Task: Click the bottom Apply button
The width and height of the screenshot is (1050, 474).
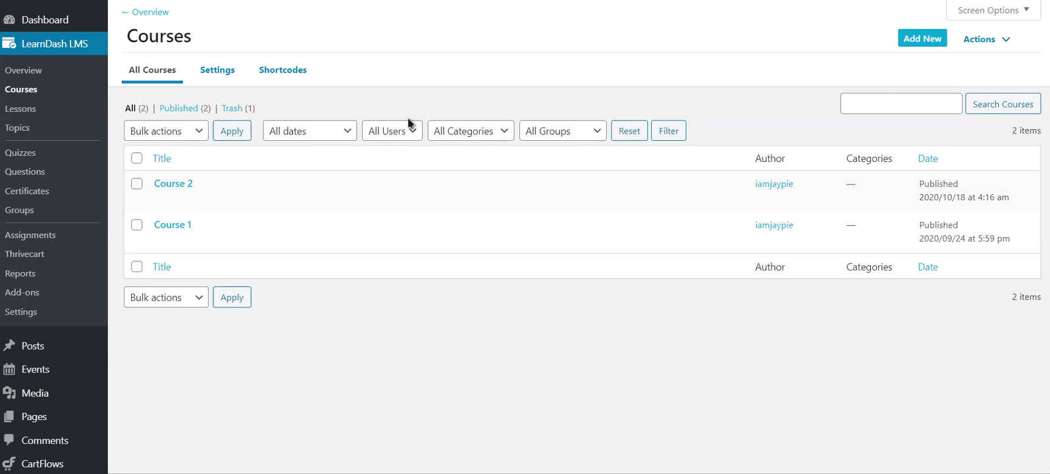Action: click(x=232, y=298)
